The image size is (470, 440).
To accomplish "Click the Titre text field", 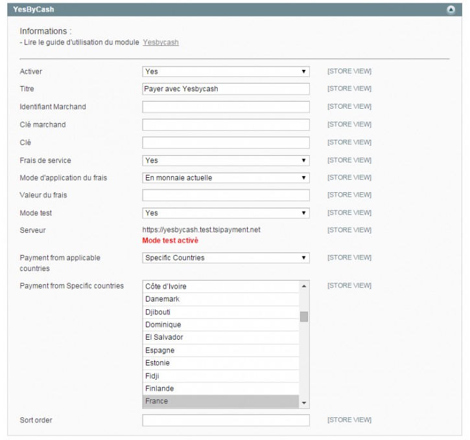I will tap(226, 89).
